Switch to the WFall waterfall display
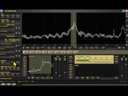 (x=33, y=48)
